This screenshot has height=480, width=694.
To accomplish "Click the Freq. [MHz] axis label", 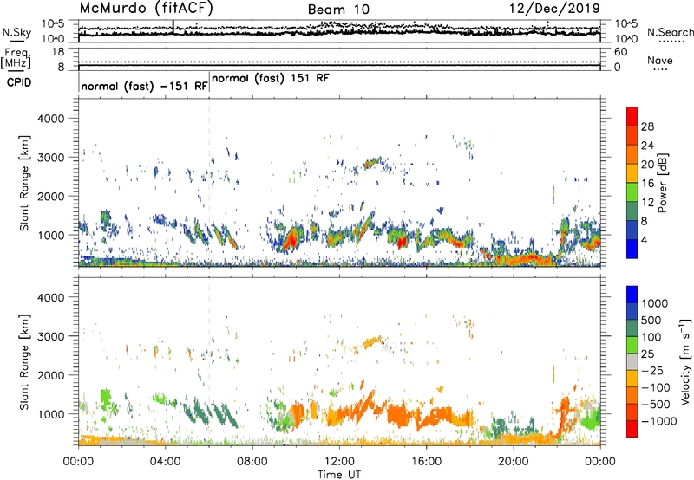I will coord(16,58).
